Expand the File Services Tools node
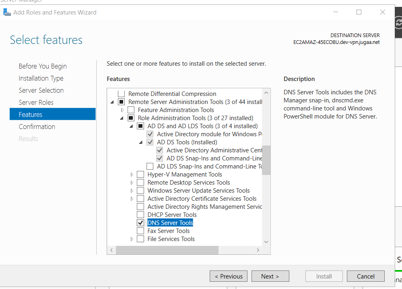The width and height of the screenshot is (402, 289). [132, 239]
